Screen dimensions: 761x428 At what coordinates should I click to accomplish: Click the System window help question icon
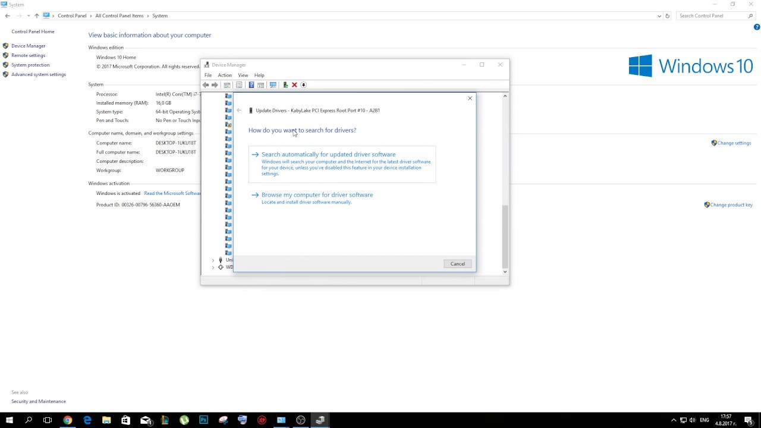coord(757,27)
